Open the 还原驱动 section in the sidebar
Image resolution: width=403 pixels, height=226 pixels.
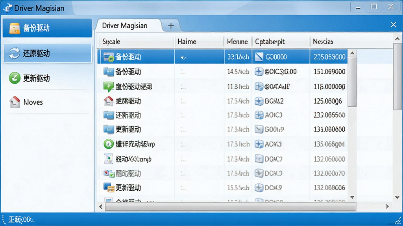point(48,53)
